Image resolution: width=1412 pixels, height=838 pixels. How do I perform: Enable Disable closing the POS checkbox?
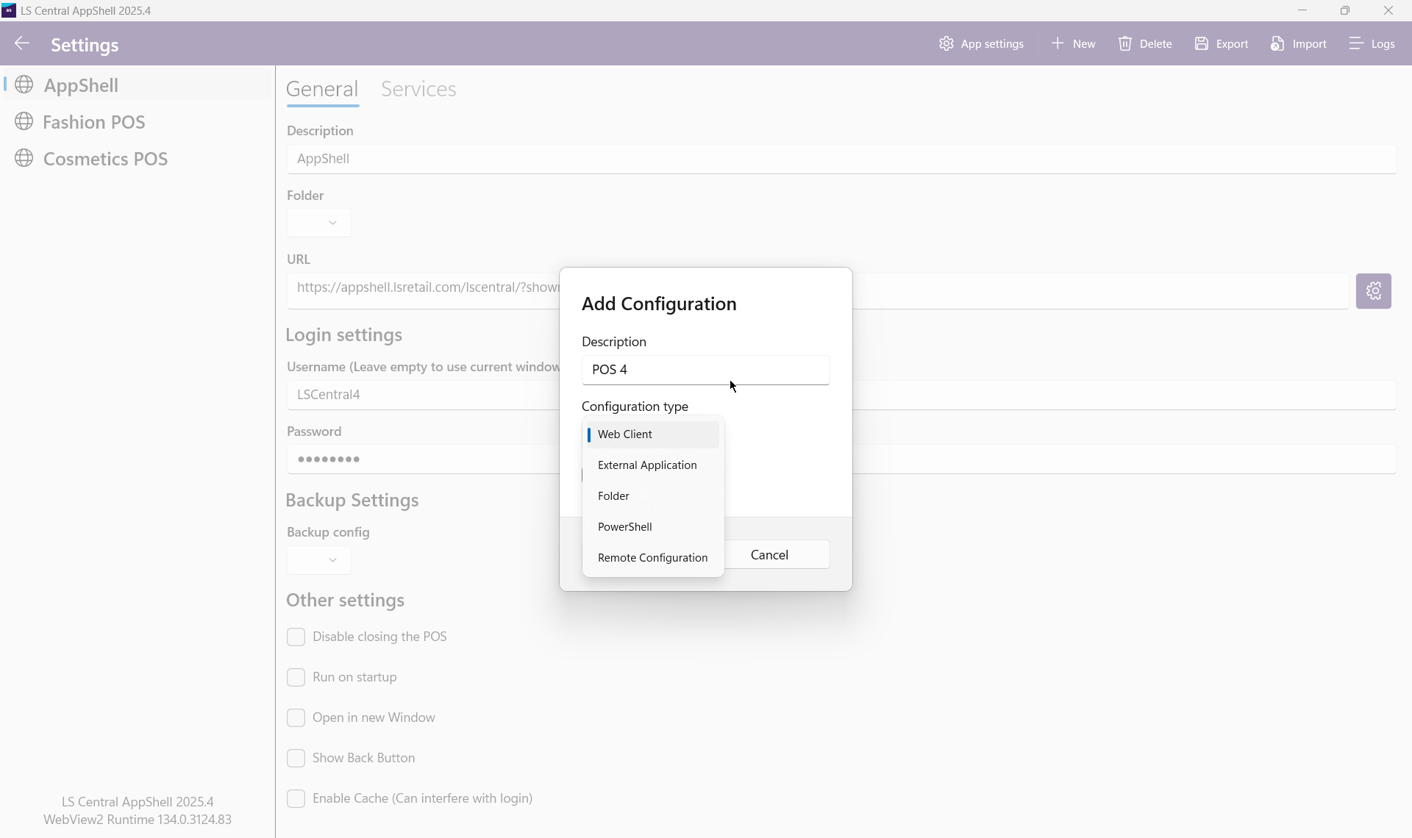point(296,637)
